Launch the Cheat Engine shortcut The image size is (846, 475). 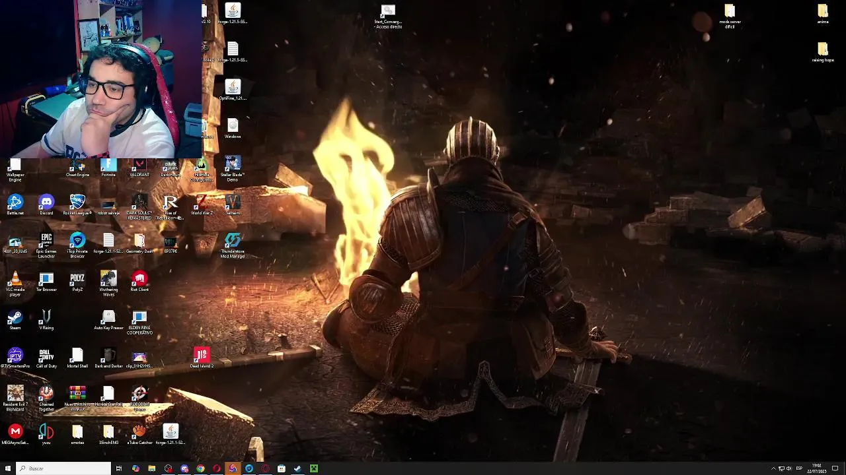[x=77, y=169]
